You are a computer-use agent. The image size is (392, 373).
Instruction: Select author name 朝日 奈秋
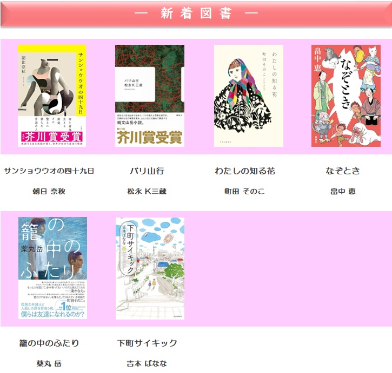click(x=49, y=191)
